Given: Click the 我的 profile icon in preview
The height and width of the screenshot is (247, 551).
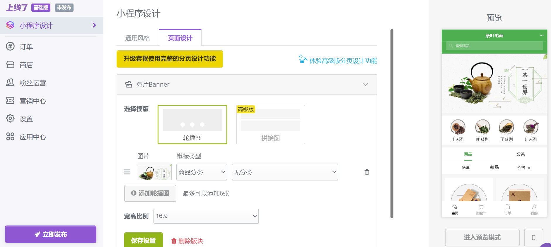Looking at the screenshot, I should [x=534, y=207].
